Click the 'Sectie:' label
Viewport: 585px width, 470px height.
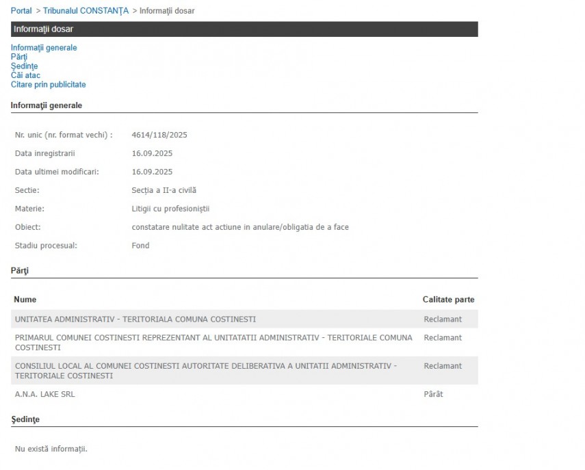[27, 190]
